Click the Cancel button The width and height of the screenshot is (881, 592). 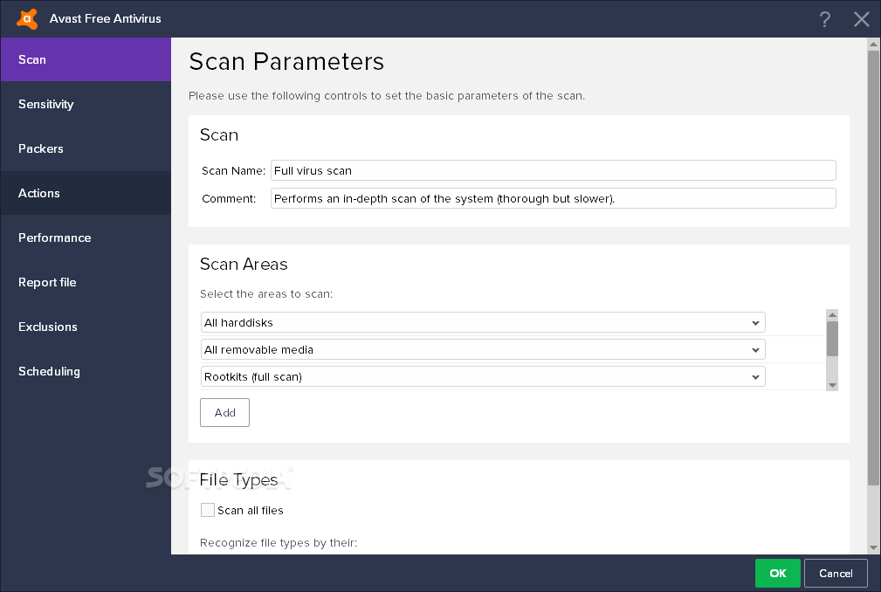coord(836,574)
